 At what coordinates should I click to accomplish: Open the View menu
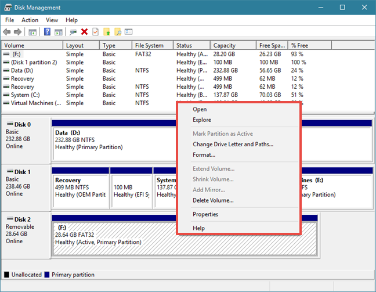(x=52, y=20)
